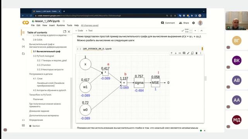
Task: Open the Table of contents sidebar icon
Action: 23,32
